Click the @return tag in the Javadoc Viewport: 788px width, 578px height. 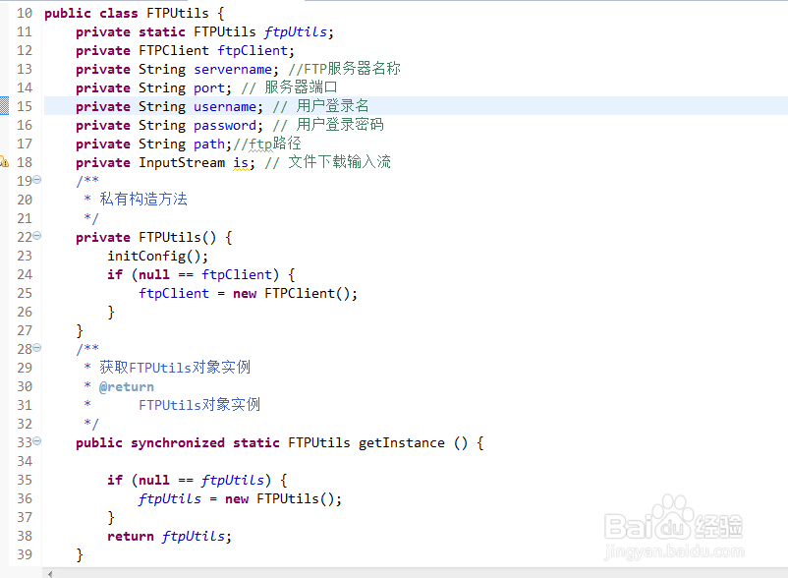tap(126, 386)
